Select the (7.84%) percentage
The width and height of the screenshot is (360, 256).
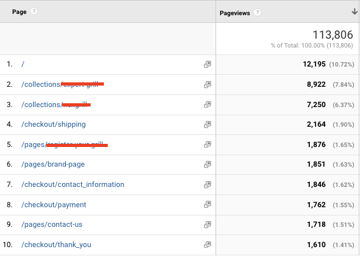click(x=344, y=85)
